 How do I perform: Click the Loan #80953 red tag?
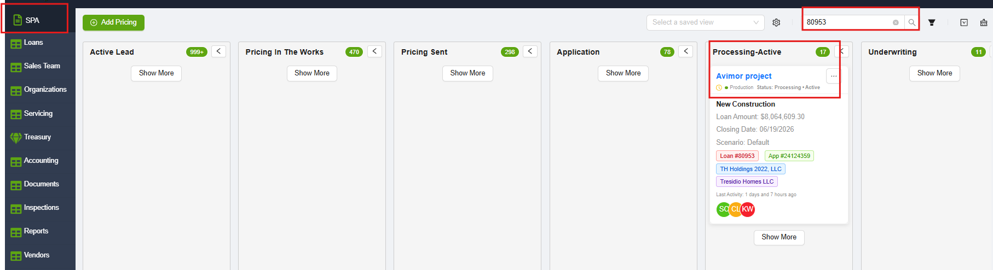tap(737, 156)
